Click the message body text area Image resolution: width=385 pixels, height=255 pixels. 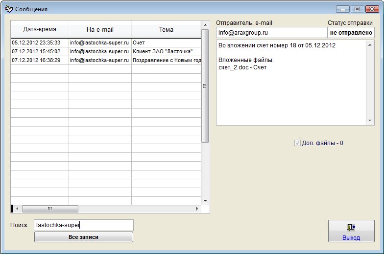coord(291,83)
